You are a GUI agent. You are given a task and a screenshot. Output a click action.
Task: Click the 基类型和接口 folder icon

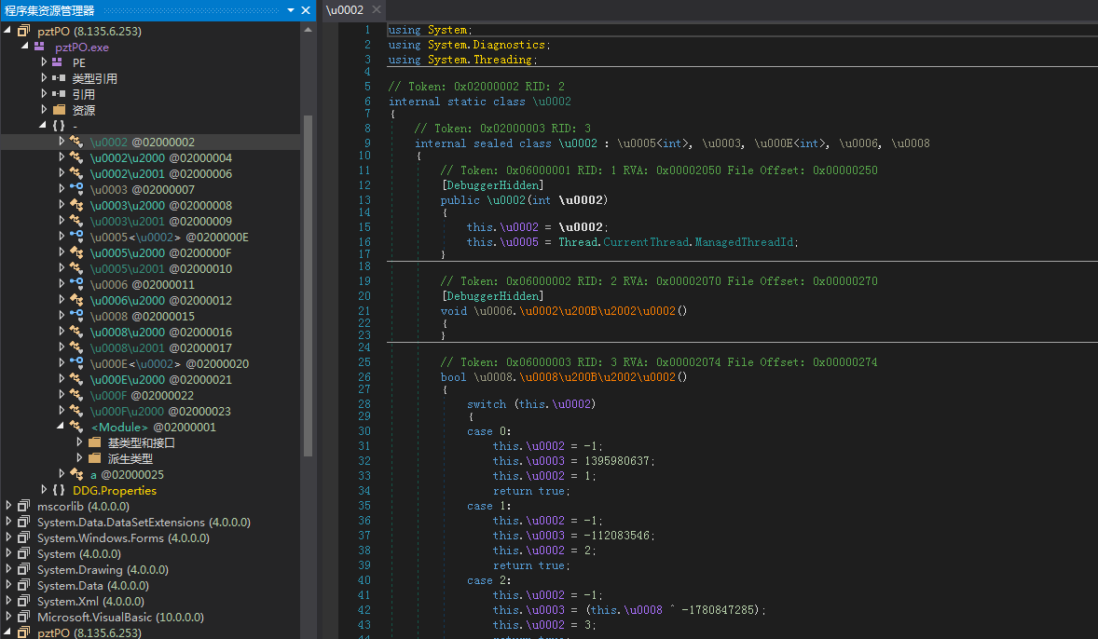94,442
